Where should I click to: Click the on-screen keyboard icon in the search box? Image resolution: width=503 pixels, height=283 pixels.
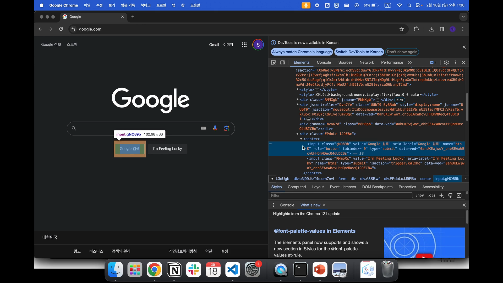(204, 128)
